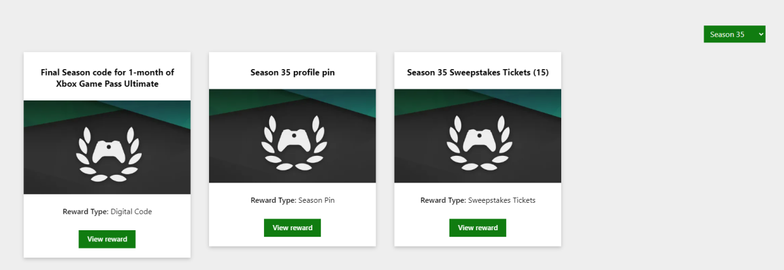View reward for Xbox Game Pass Ultimate code
Image resolution: width=784 pixels, height=270 pixels.
click(107, 239)
